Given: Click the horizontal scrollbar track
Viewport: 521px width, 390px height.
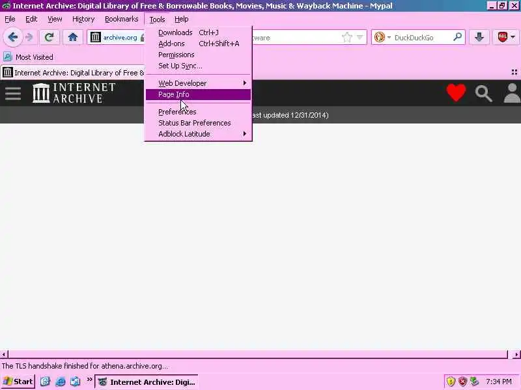Looking at the screenshot, I should pyautogui.click(x=258, y=354).
